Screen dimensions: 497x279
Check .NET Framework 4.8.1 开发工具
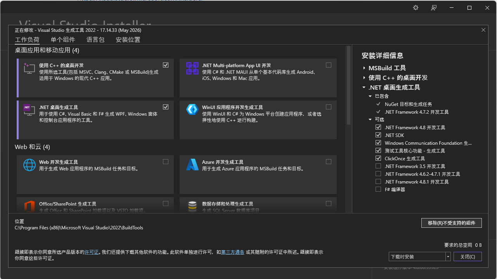tap(378, 182)
